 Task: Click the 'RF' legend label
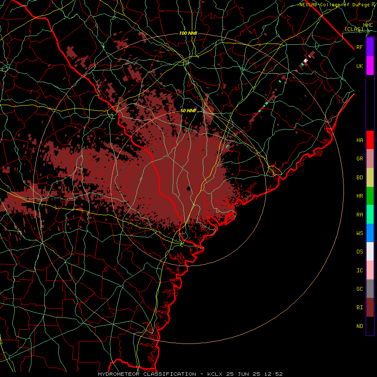tap(359, 47)
